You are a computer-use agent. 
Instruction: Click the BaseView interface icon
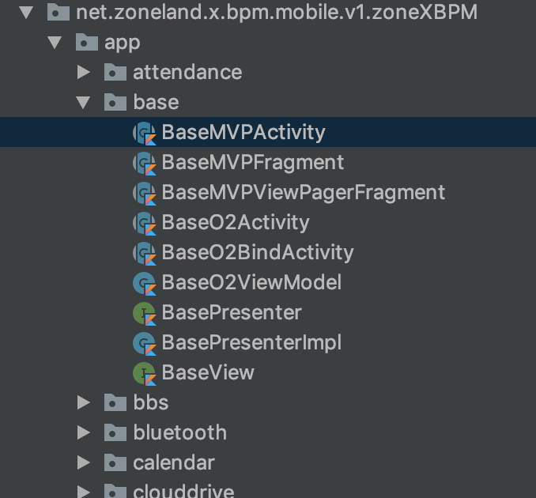[x=145, y=374]
